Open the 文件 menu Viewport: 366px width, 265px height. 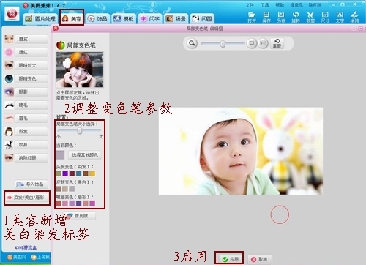[250, 5]
